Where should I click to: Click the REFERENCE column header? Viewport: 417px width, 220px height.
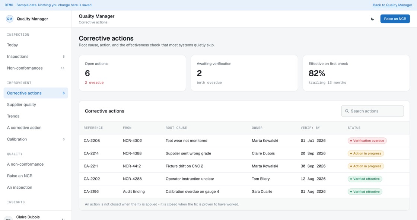pyautogui.click(x=93, y=128)
